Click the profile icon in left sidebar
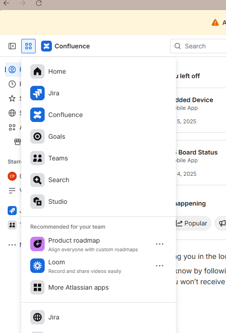Viewport: 226px width, 333px height. pos(12,70)
